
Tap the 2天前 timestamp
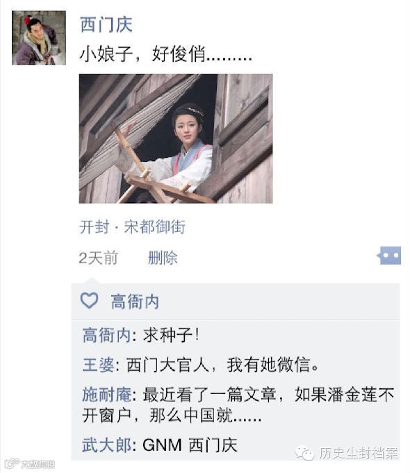98,258
